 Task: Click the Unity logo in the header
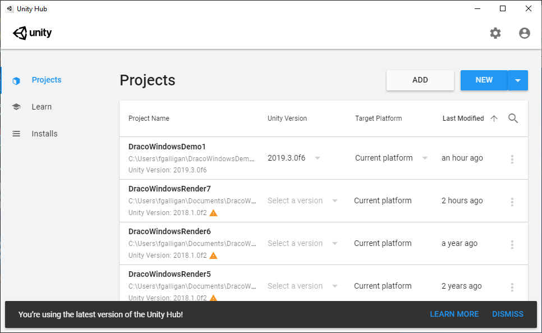32,33
